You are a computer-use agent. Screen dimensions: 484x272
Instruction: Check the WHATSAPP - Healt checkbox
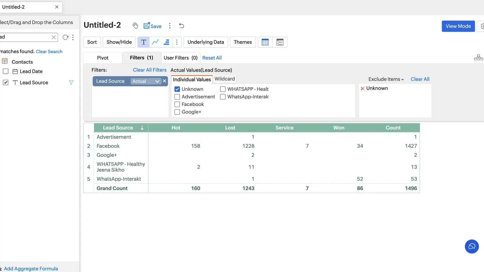(x=223, y=89)
